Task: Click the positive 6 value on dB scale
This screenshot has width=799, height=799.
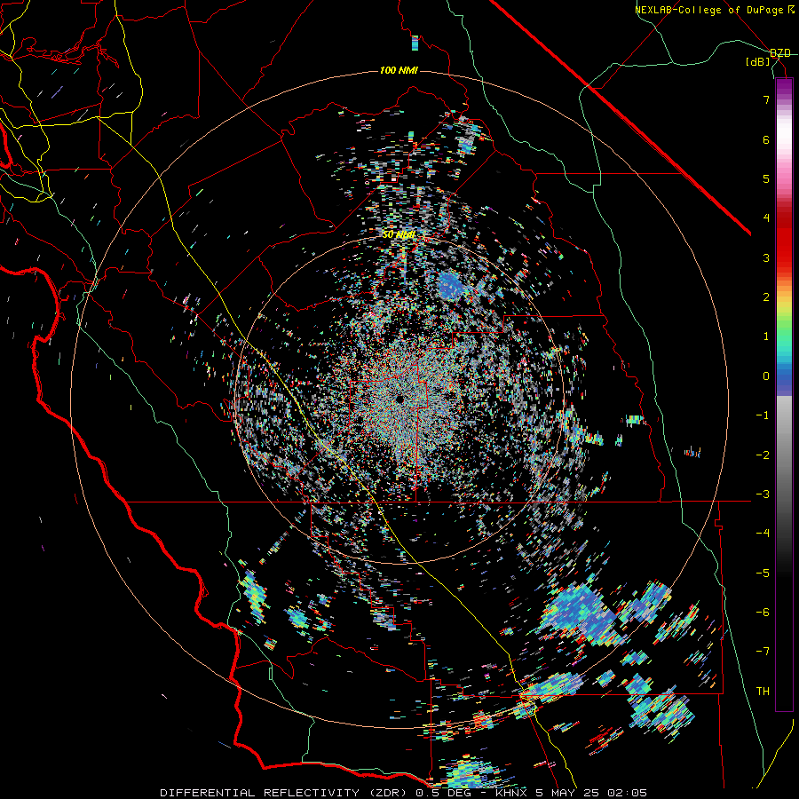Action: (x=766, y=139)
